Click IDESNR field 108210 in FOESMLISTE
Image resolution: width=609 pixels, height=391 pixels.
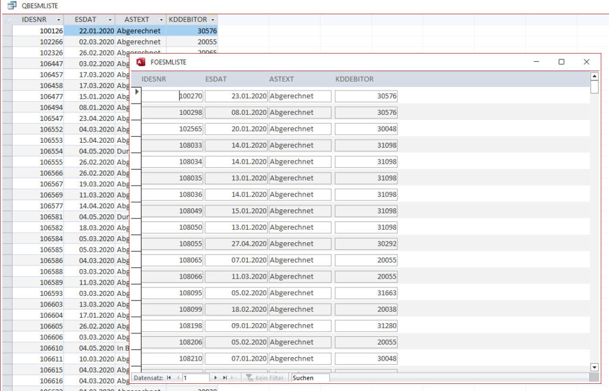[172, 358]
